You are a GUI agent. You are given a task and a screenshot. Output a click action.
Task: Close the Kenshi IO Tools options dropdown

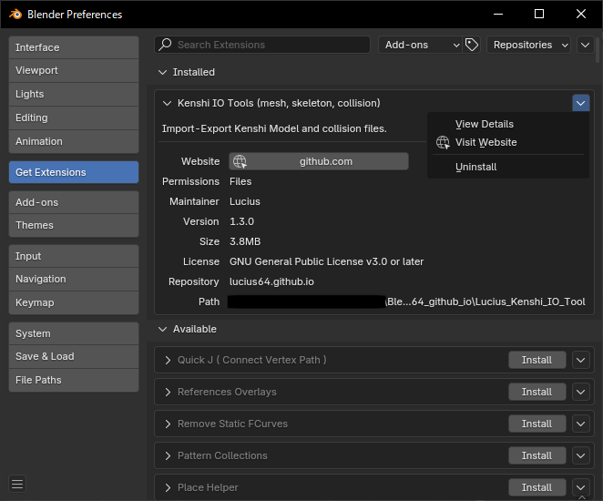tap(581, 103)
